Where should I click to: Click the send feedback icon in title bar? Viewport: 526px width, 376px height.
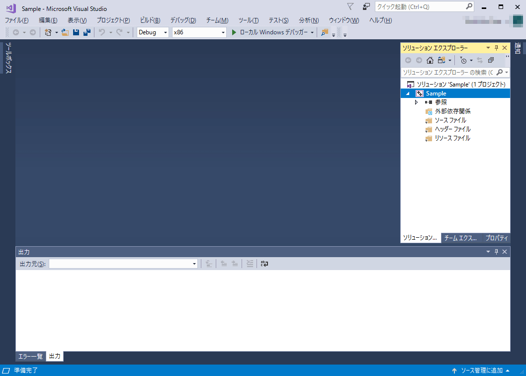pos(366,7)
